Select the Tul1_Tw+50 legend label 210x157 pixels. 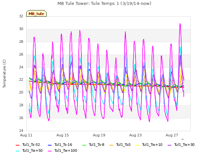[32, 150]
